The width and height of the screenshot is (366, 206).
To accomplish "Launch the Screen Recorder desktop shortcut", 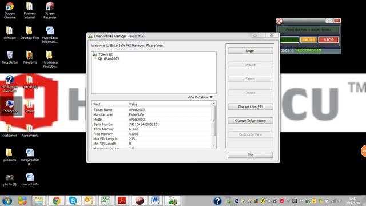I will point(50,10).
